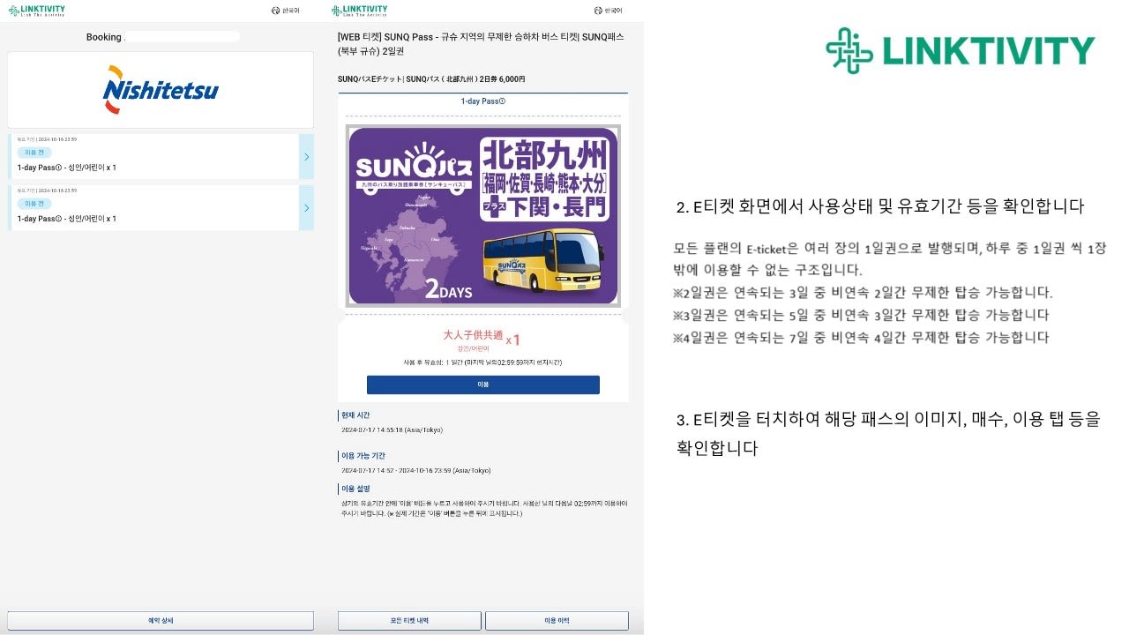Viewport: 1129px width, 635px height.
Task: Click the Nishitetsu logo banner
Action: click(x=161, y=90)
